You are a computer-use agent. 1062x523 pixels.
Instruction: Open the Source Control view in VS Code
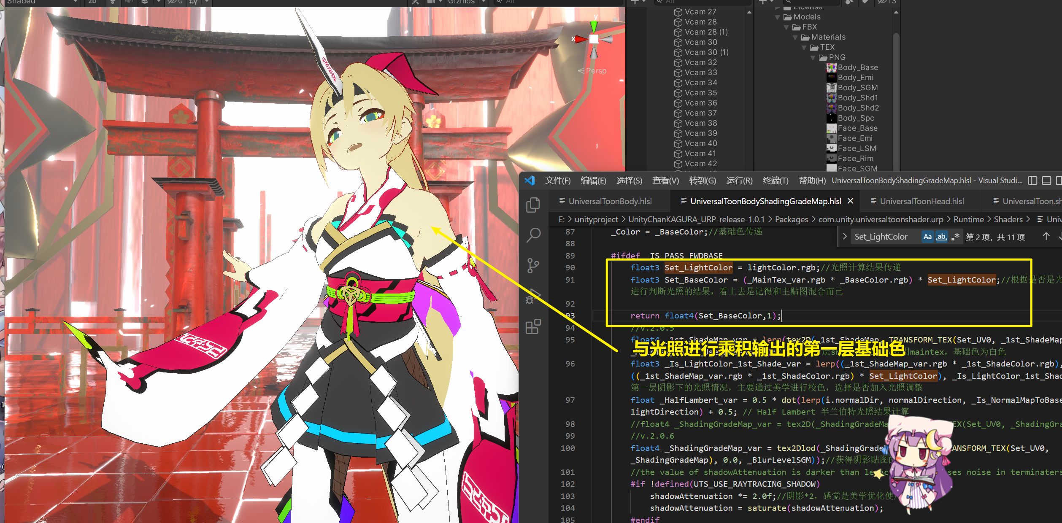(533, 266)
